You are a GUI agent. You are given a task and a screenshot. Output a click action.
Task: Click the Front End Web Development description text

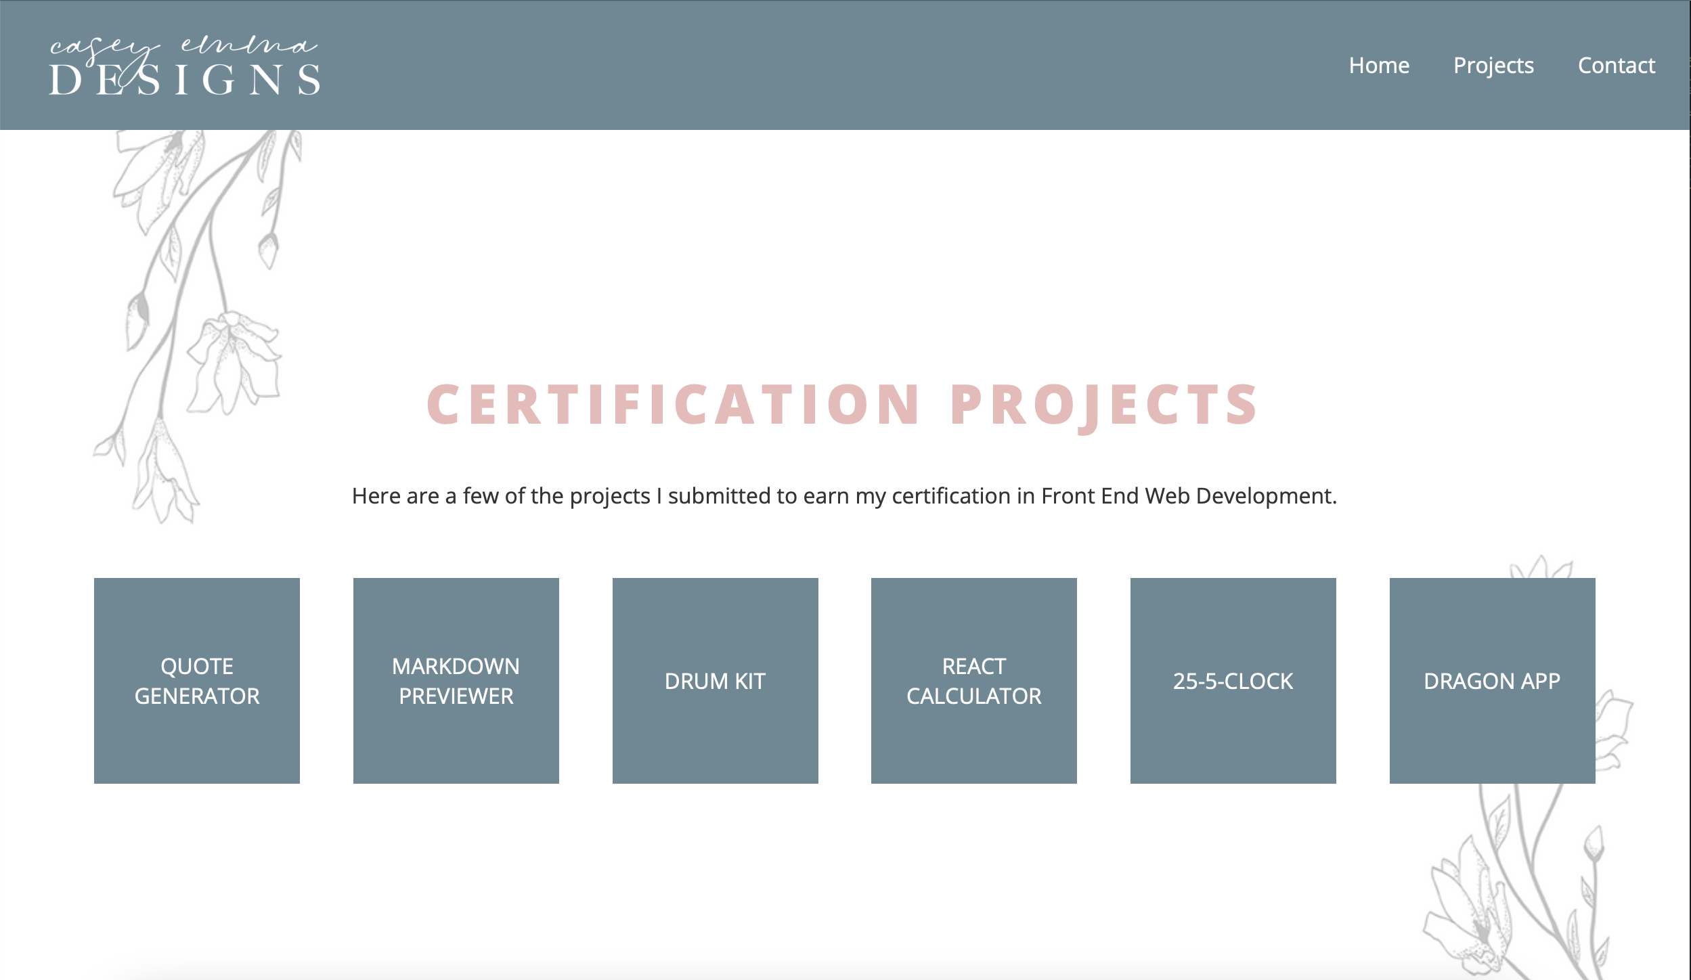tap(845, 496)
